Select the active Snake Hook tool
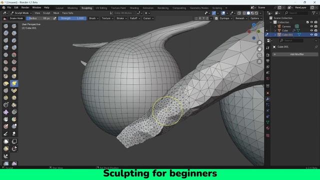This screenshot has width=320, height=180. tap(14, 83)
